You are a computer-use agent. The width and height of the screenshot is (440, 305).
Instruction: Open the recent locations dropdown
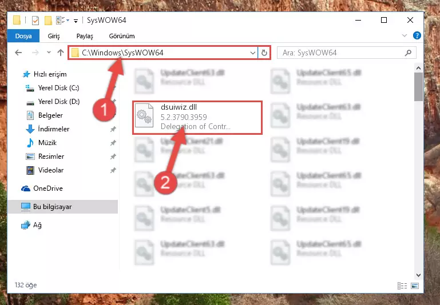point(49,53)
